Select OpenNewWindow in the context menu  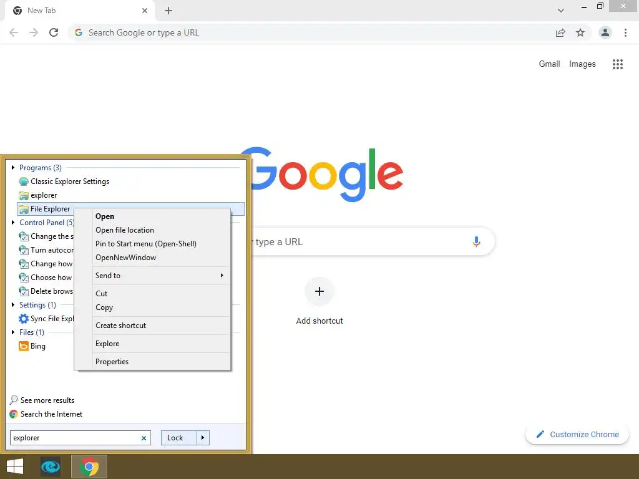point(154,258)
